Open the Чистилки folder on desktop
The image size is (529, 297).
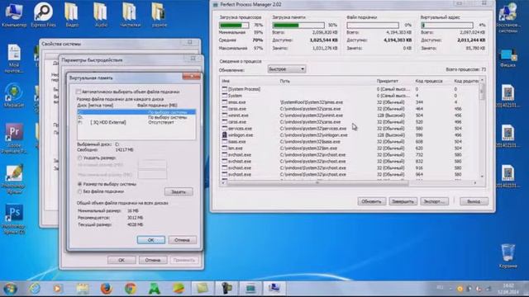click(130, 15)
